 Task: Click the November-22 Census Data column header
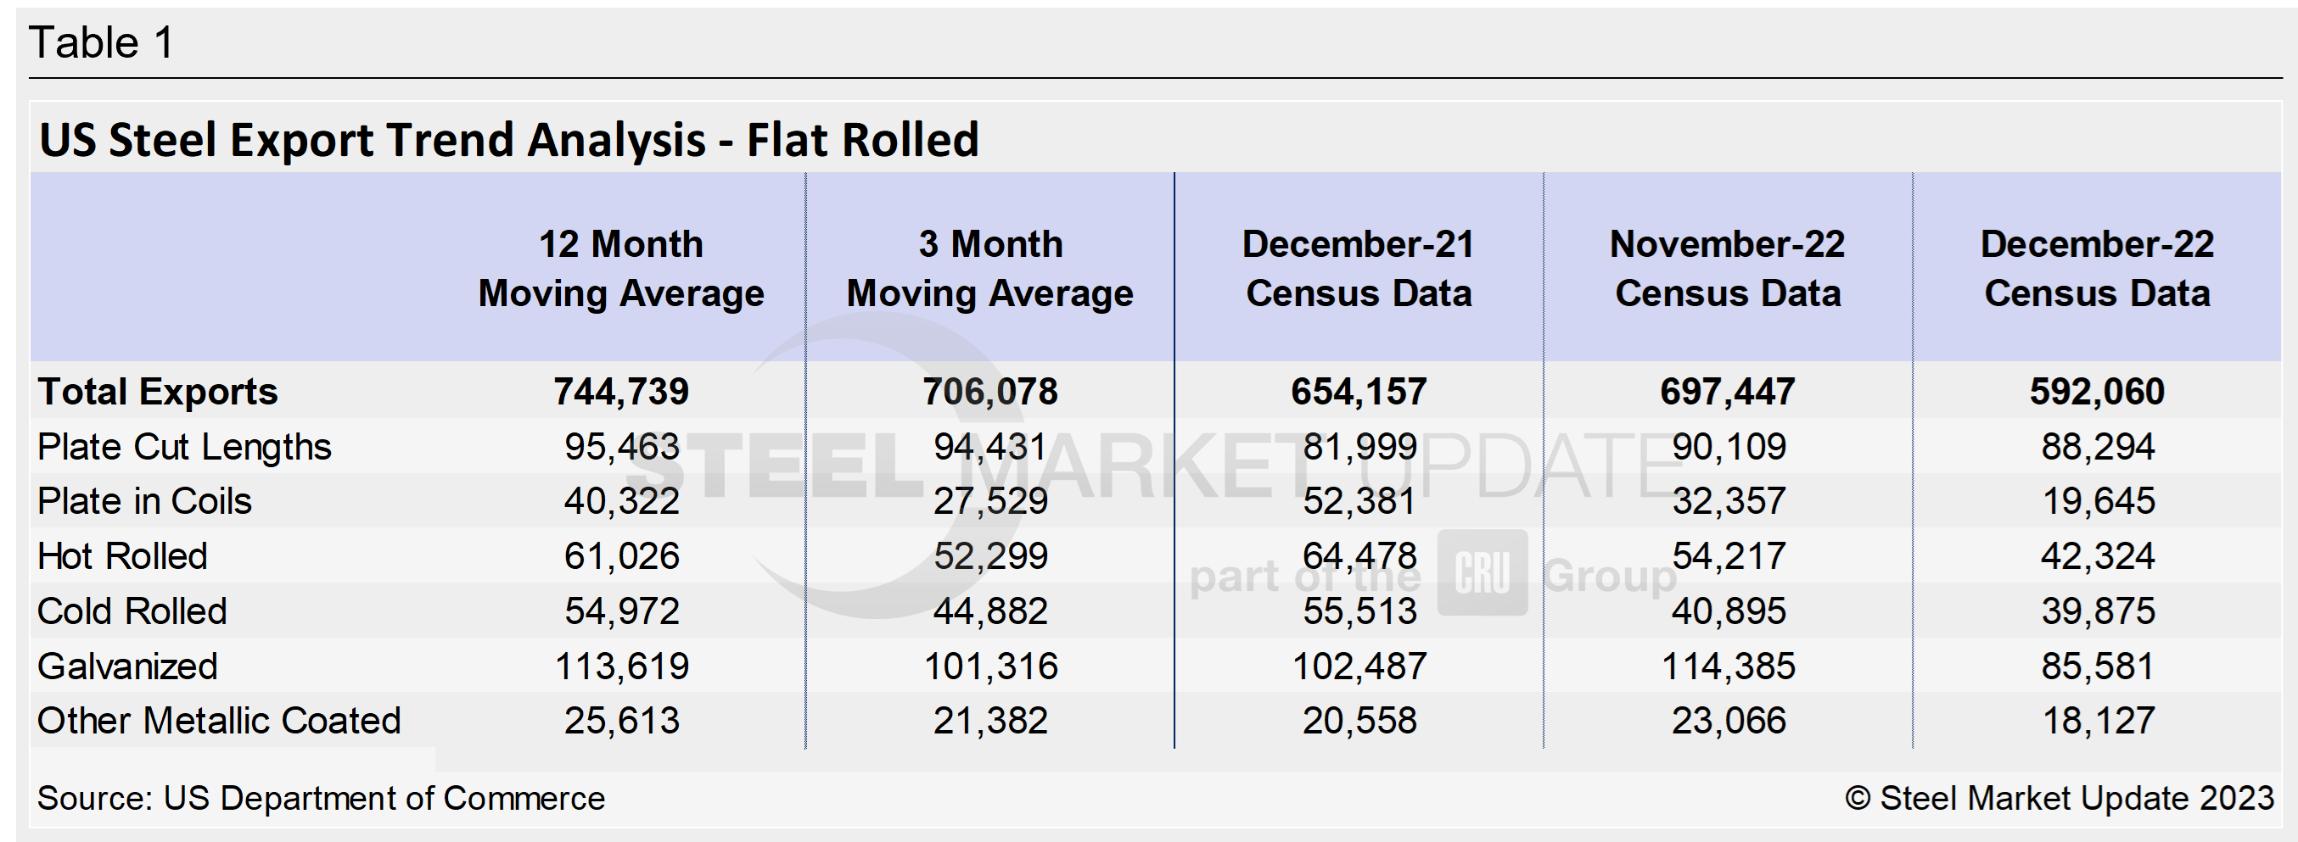tap(1727, 268)
